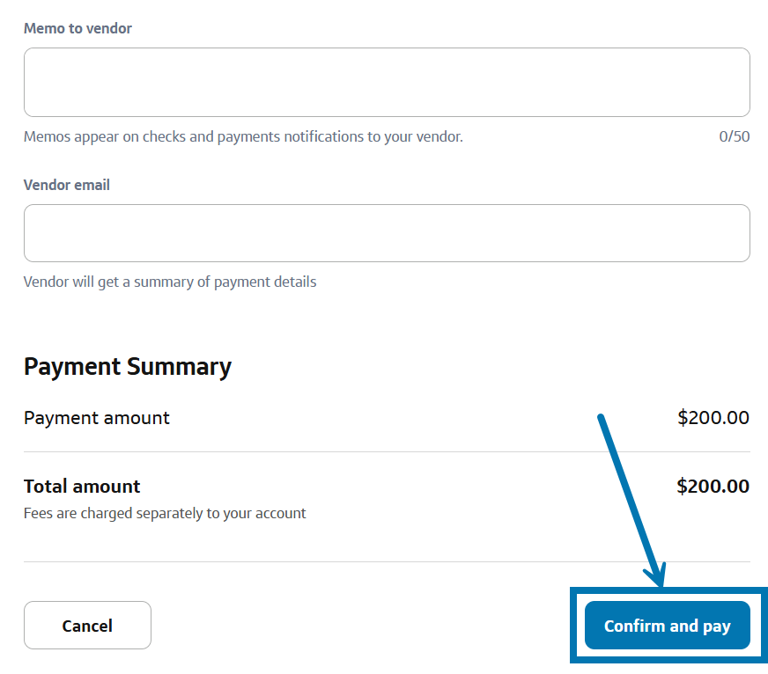
Task: Click the Vendor email input field
Action: (x=387, y=233)
